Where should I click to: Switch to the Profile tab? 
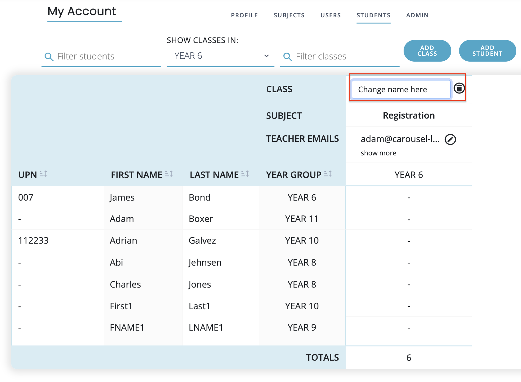click(x=244, y=15)
